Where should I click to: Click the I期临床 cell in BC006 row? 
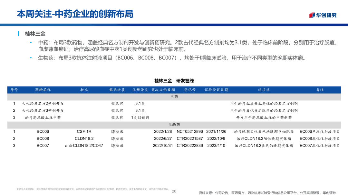pos(117,132)
